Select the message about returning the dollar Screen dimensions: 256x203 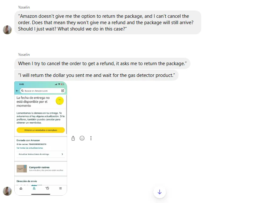click(96, 75)
